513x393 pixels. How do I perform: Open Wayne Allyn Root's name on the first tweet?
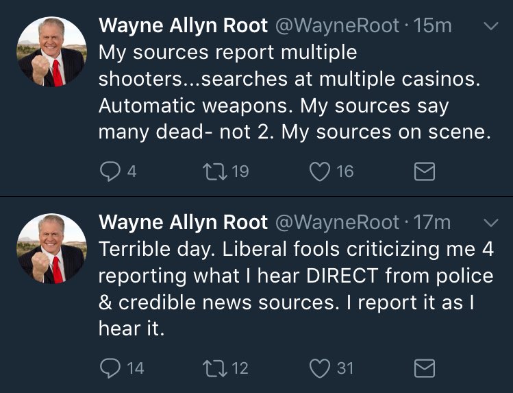click(x=183, y=26)
